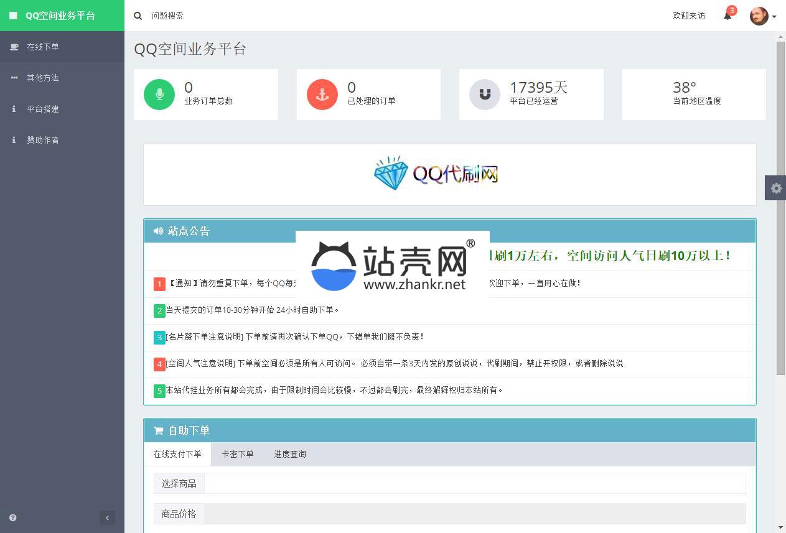Image resolution: width=786 pixels, height=533 pixels.
Task: Open the 选择商品 dropdown
Action: coord(474,483)
